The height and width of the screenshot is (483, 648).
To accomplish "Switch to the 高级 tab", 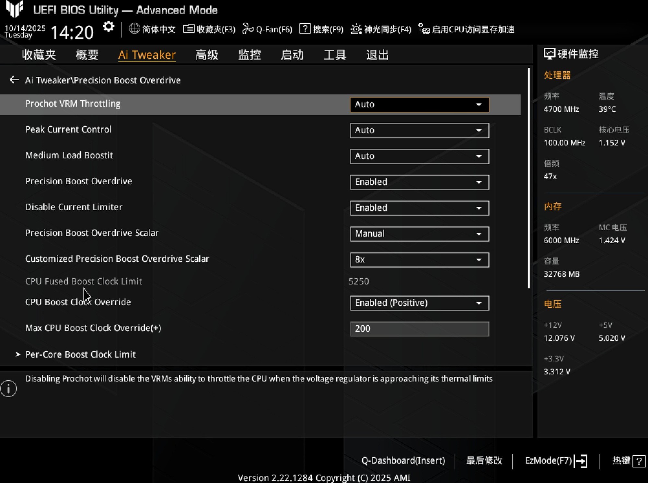I will click(207, 55).
